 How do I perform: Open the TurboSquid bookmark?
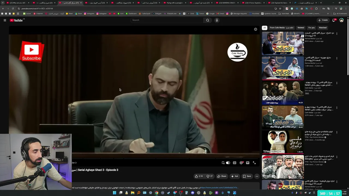[x=144, y=14]
